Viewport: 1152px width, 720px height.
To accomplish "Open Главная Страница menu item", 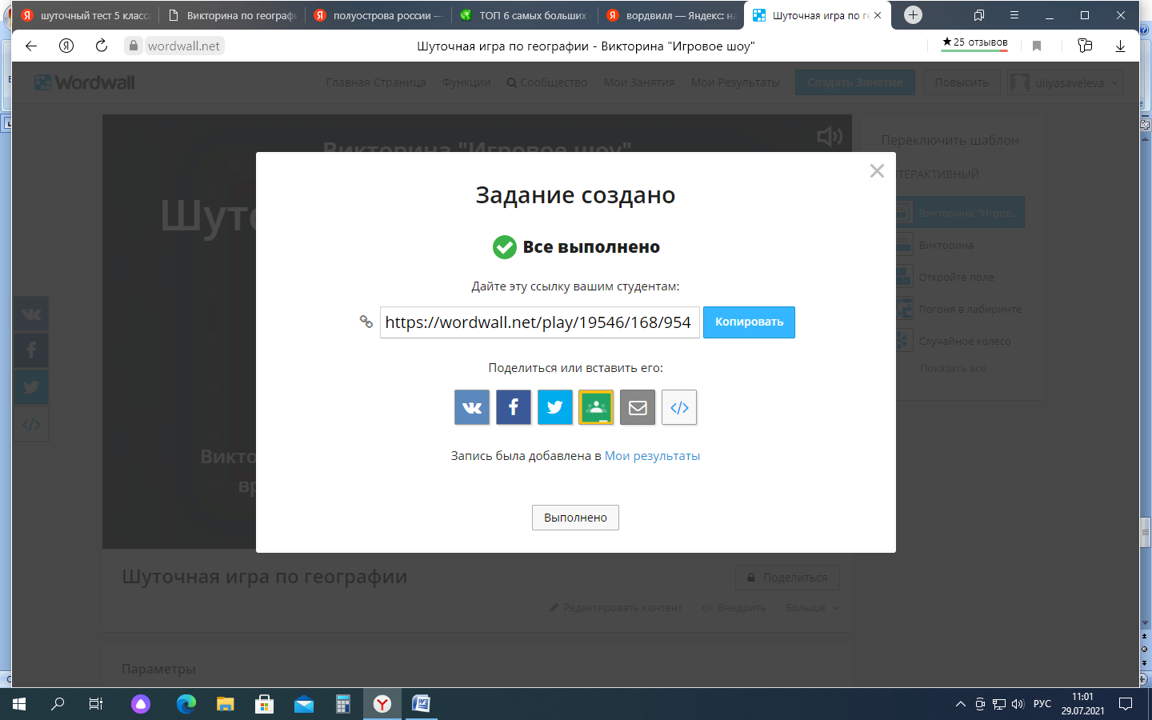I will [x=376, y=82].
